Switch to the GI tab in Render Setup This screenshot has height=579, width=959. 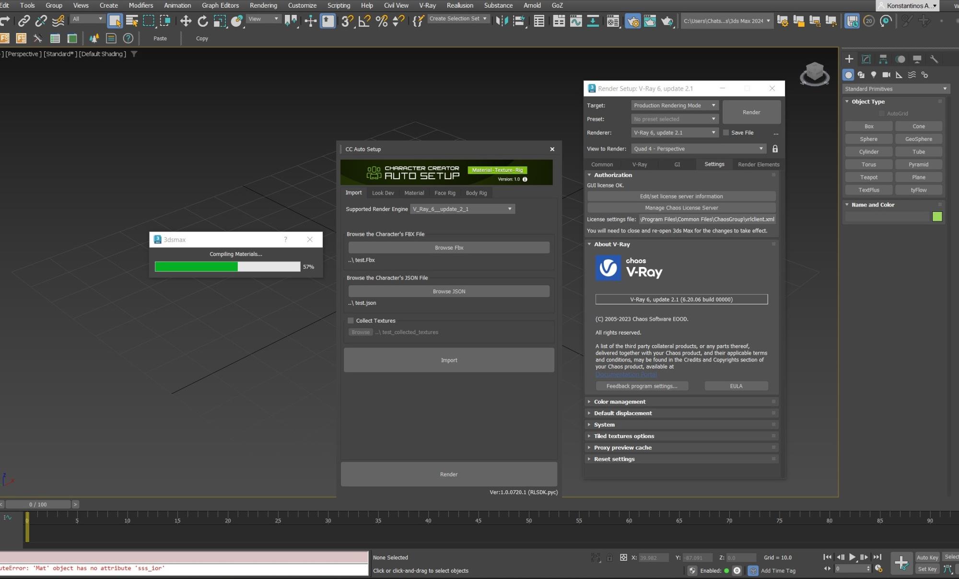pos(677,164)
